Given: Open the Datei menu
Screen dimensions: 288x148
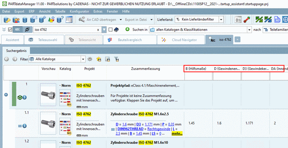Looking at the screenshot, I should [6, 12].
